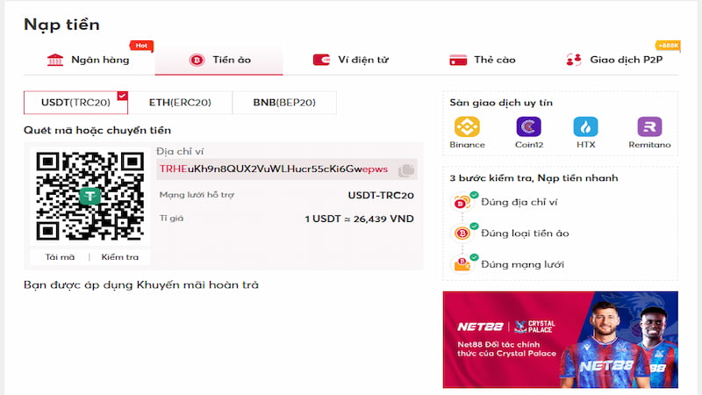702x395 pixels.
Task: Click the Kiểm tra link
Action: click(x=120, y=257)
